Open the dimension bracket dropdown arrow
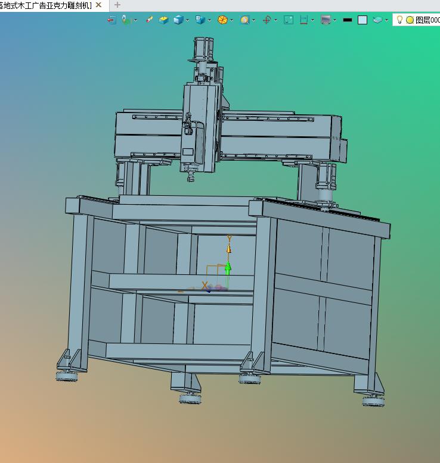Image resolution: width=440 pixels, height=463 pixels. click(x=313, y=20)
